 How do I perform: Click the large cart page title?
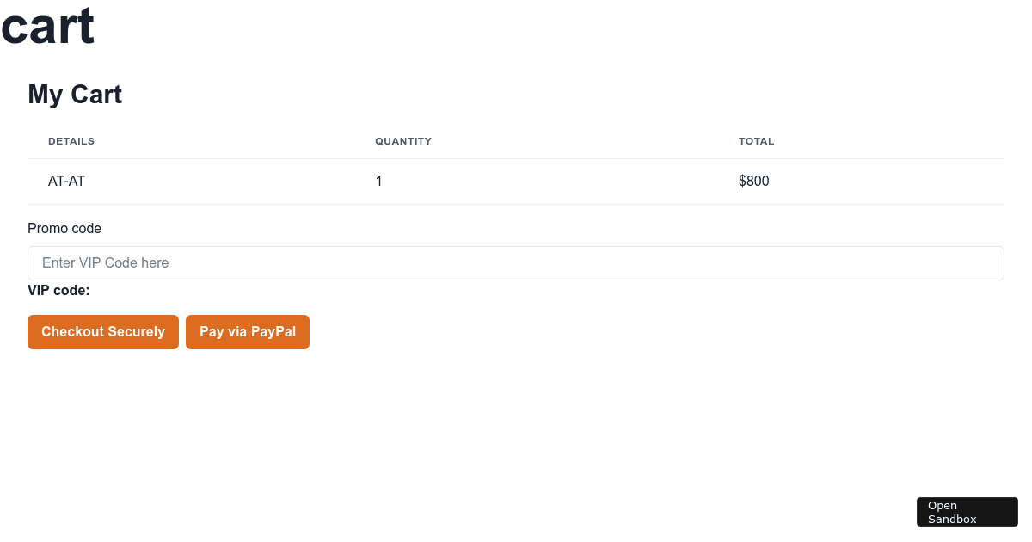(x=47, y=26)
